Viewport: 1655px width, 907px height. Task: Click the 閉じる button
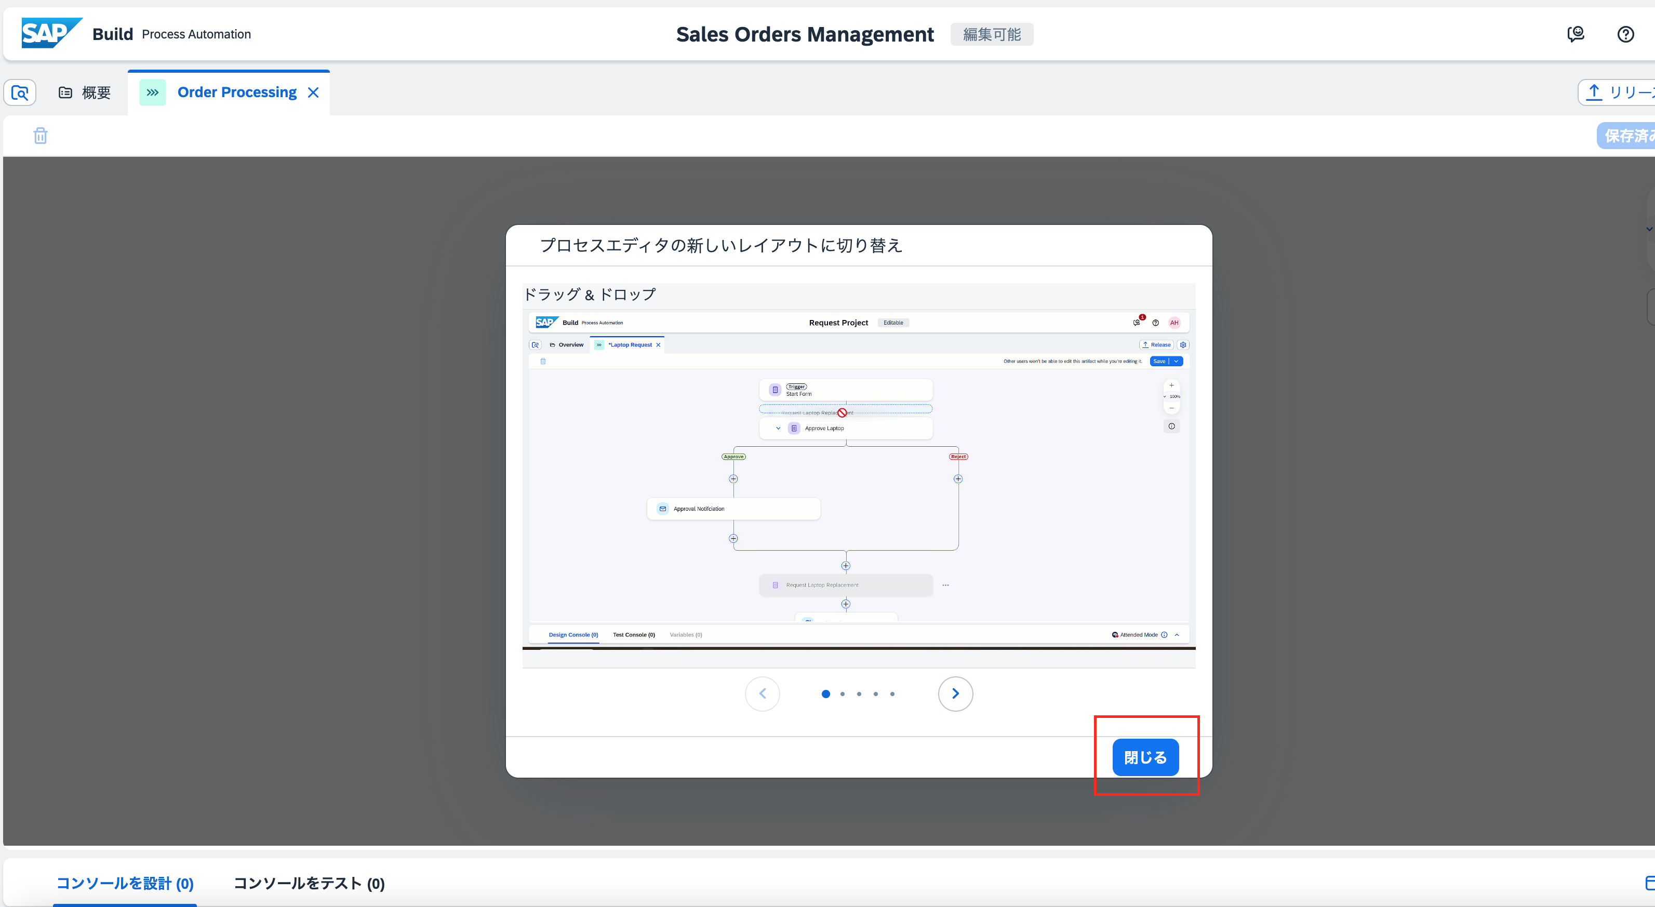coord(1145,757)
